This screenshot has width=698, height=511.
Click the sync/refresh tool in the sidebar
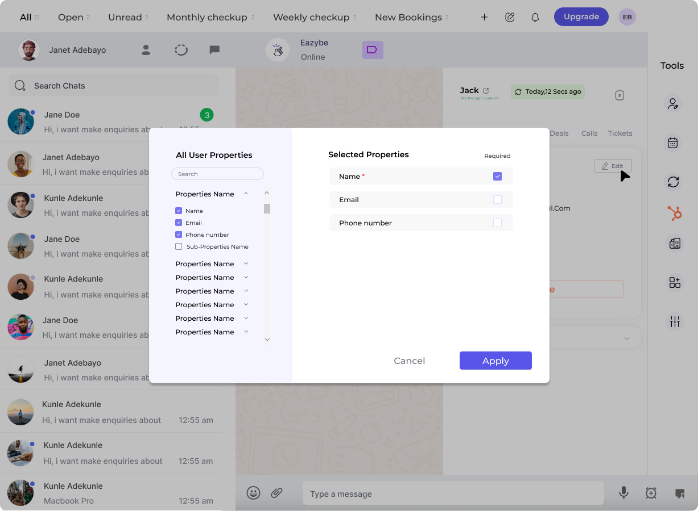tap(674, 182)
